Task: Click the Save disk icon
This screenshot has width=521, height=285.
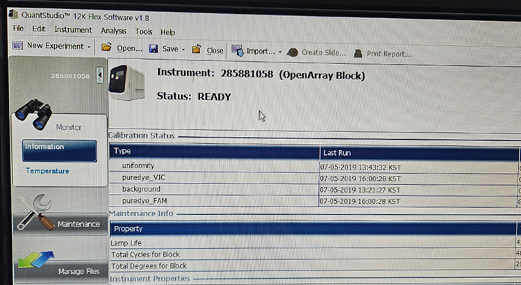Action: click(x=154, y=49)
